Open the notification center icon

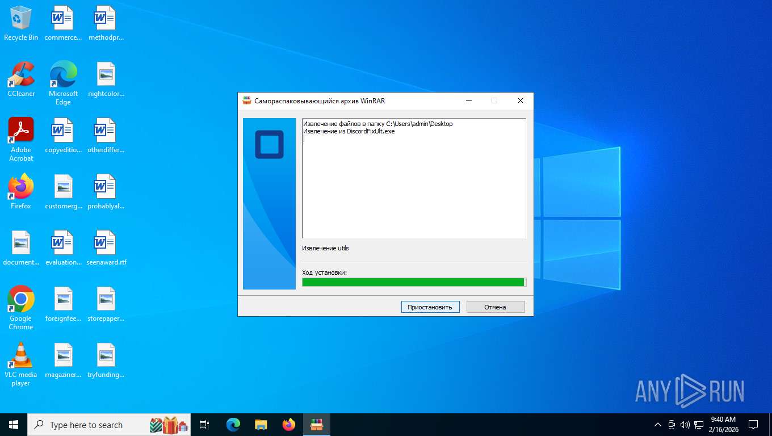753,425
